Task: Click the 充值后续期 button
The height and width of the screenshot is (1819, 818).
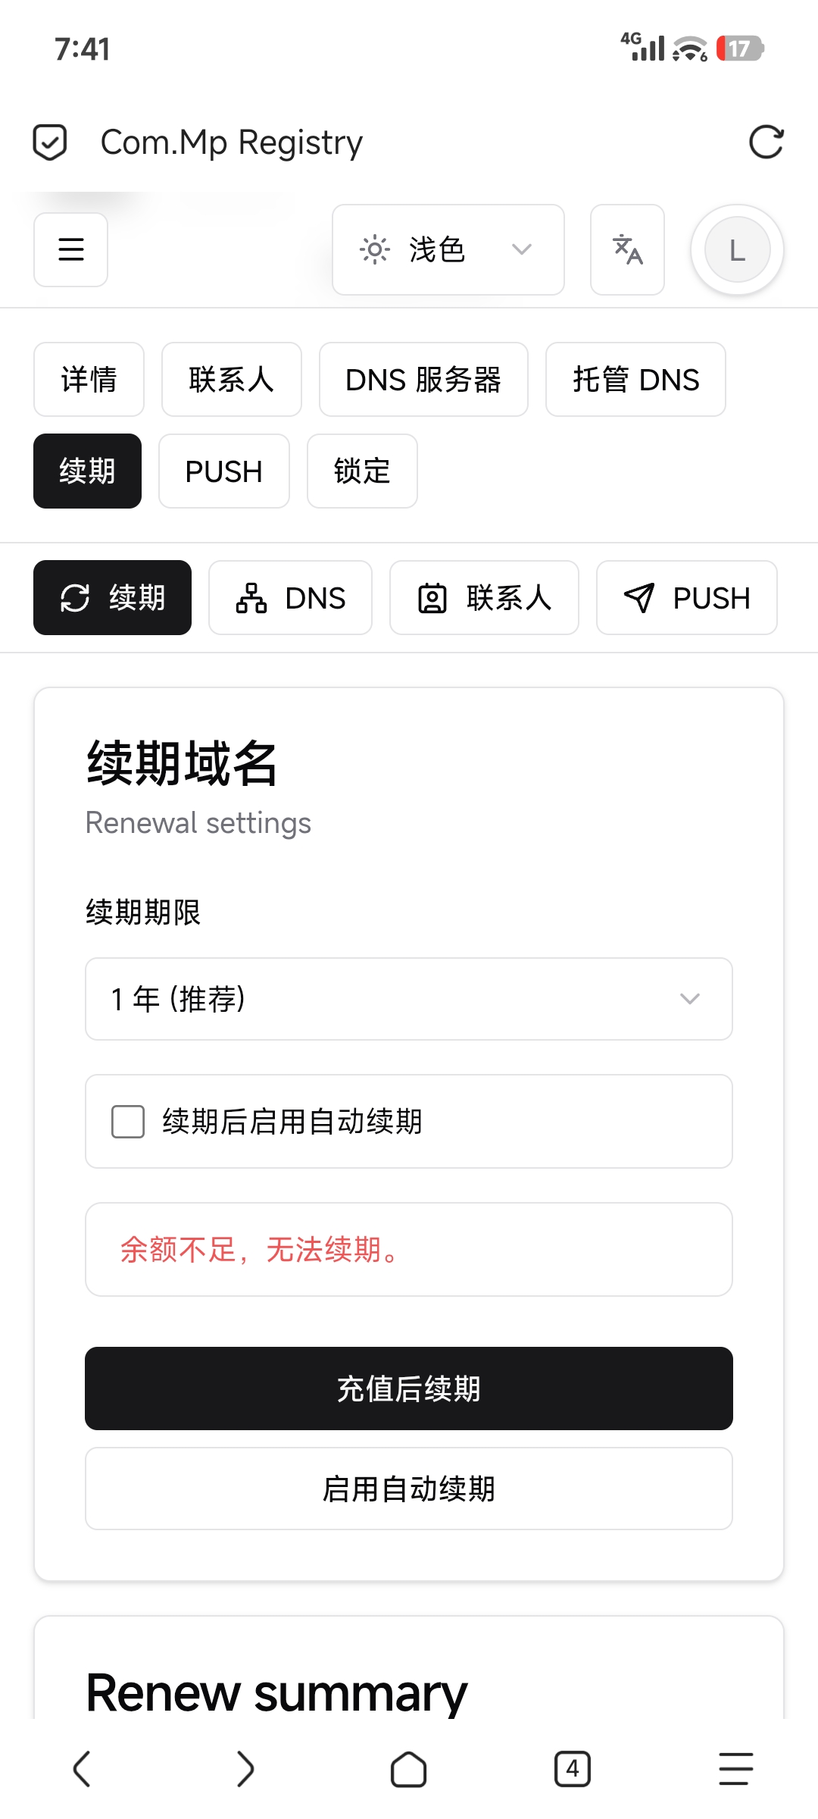Action: point(409,1389)
